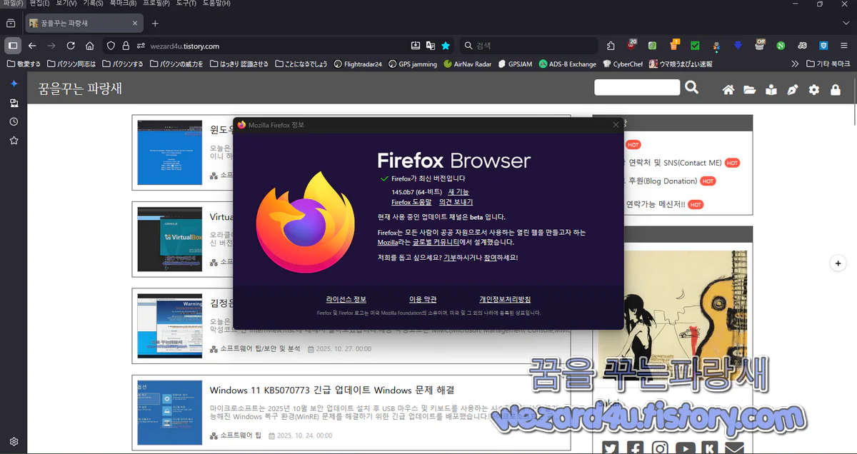Open sidebar customize gear at bottom left
Image resolution: width=857 pixels, height=454 pixels.
point(14,442)
